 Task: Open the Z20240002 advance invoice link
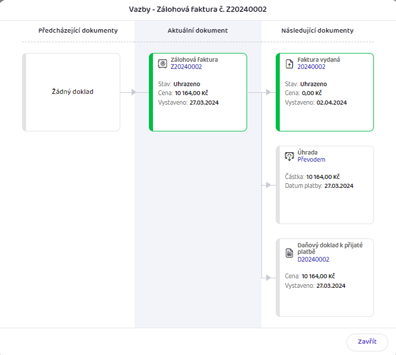(186, 67)
